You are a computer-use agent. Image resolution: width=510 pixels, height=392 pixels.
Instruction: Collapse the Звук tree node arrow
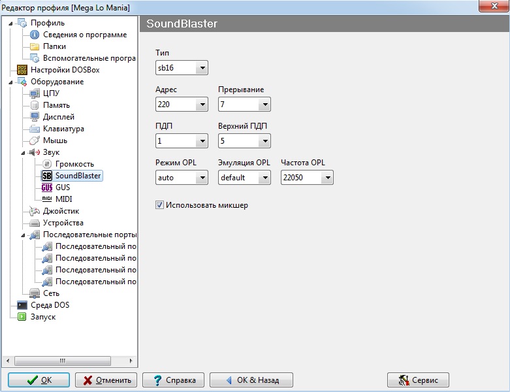coord(23,153)
